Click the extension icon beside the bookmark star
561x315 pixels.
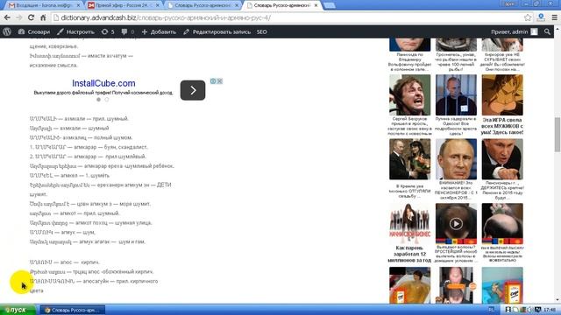point(541,17)
